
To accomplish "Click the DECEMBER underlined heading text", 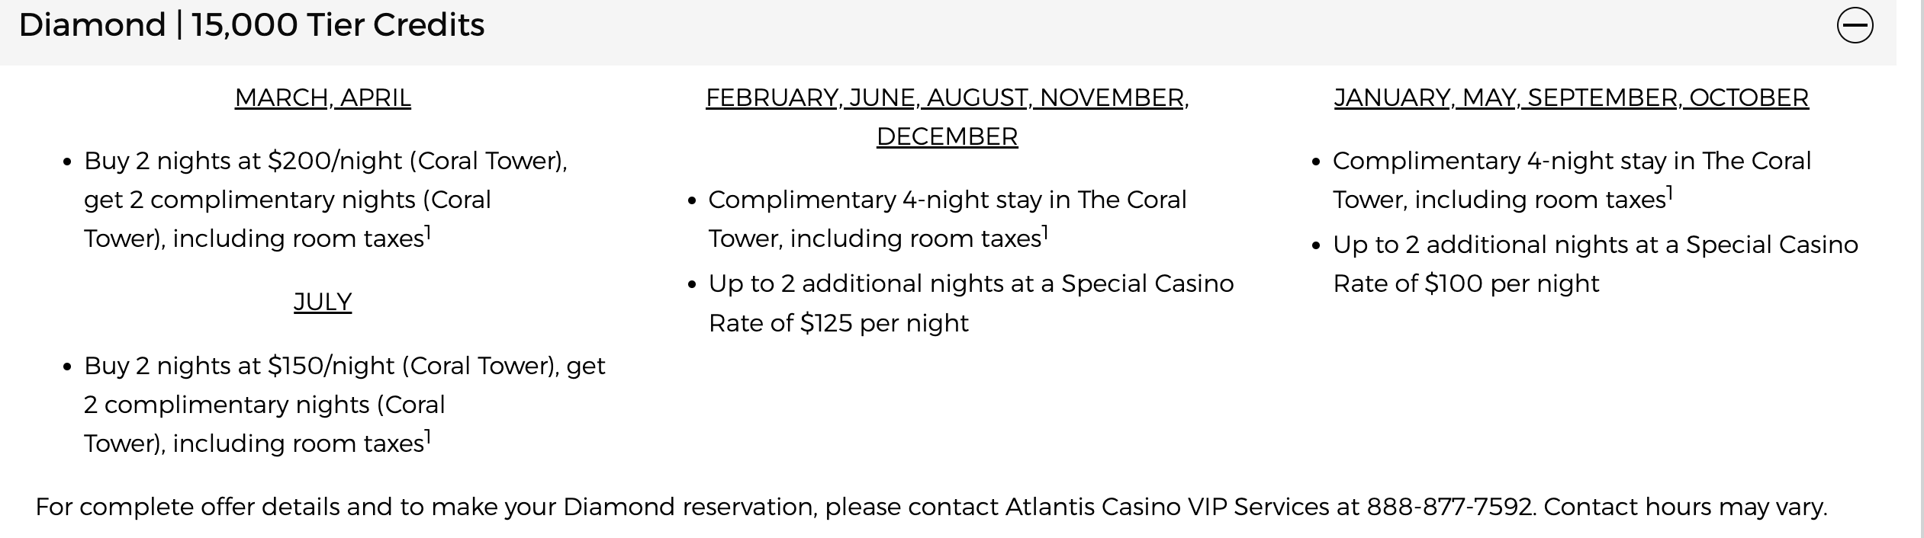I will [947, 136].
